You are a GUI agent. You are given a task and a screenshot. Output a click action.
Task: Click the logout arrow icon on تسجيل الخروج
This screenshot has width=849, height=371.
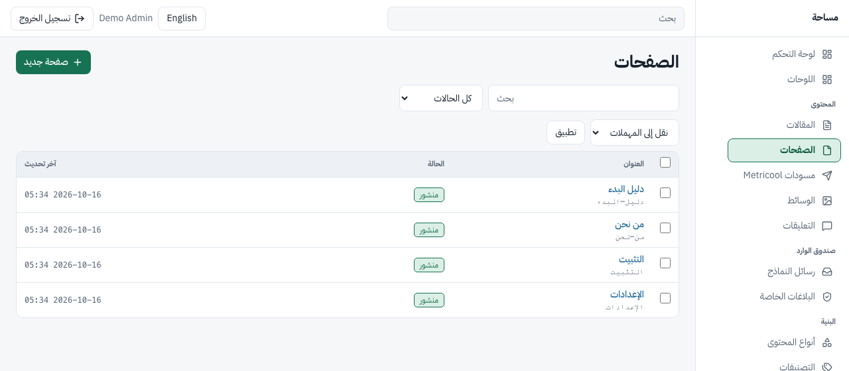(80, 19)
